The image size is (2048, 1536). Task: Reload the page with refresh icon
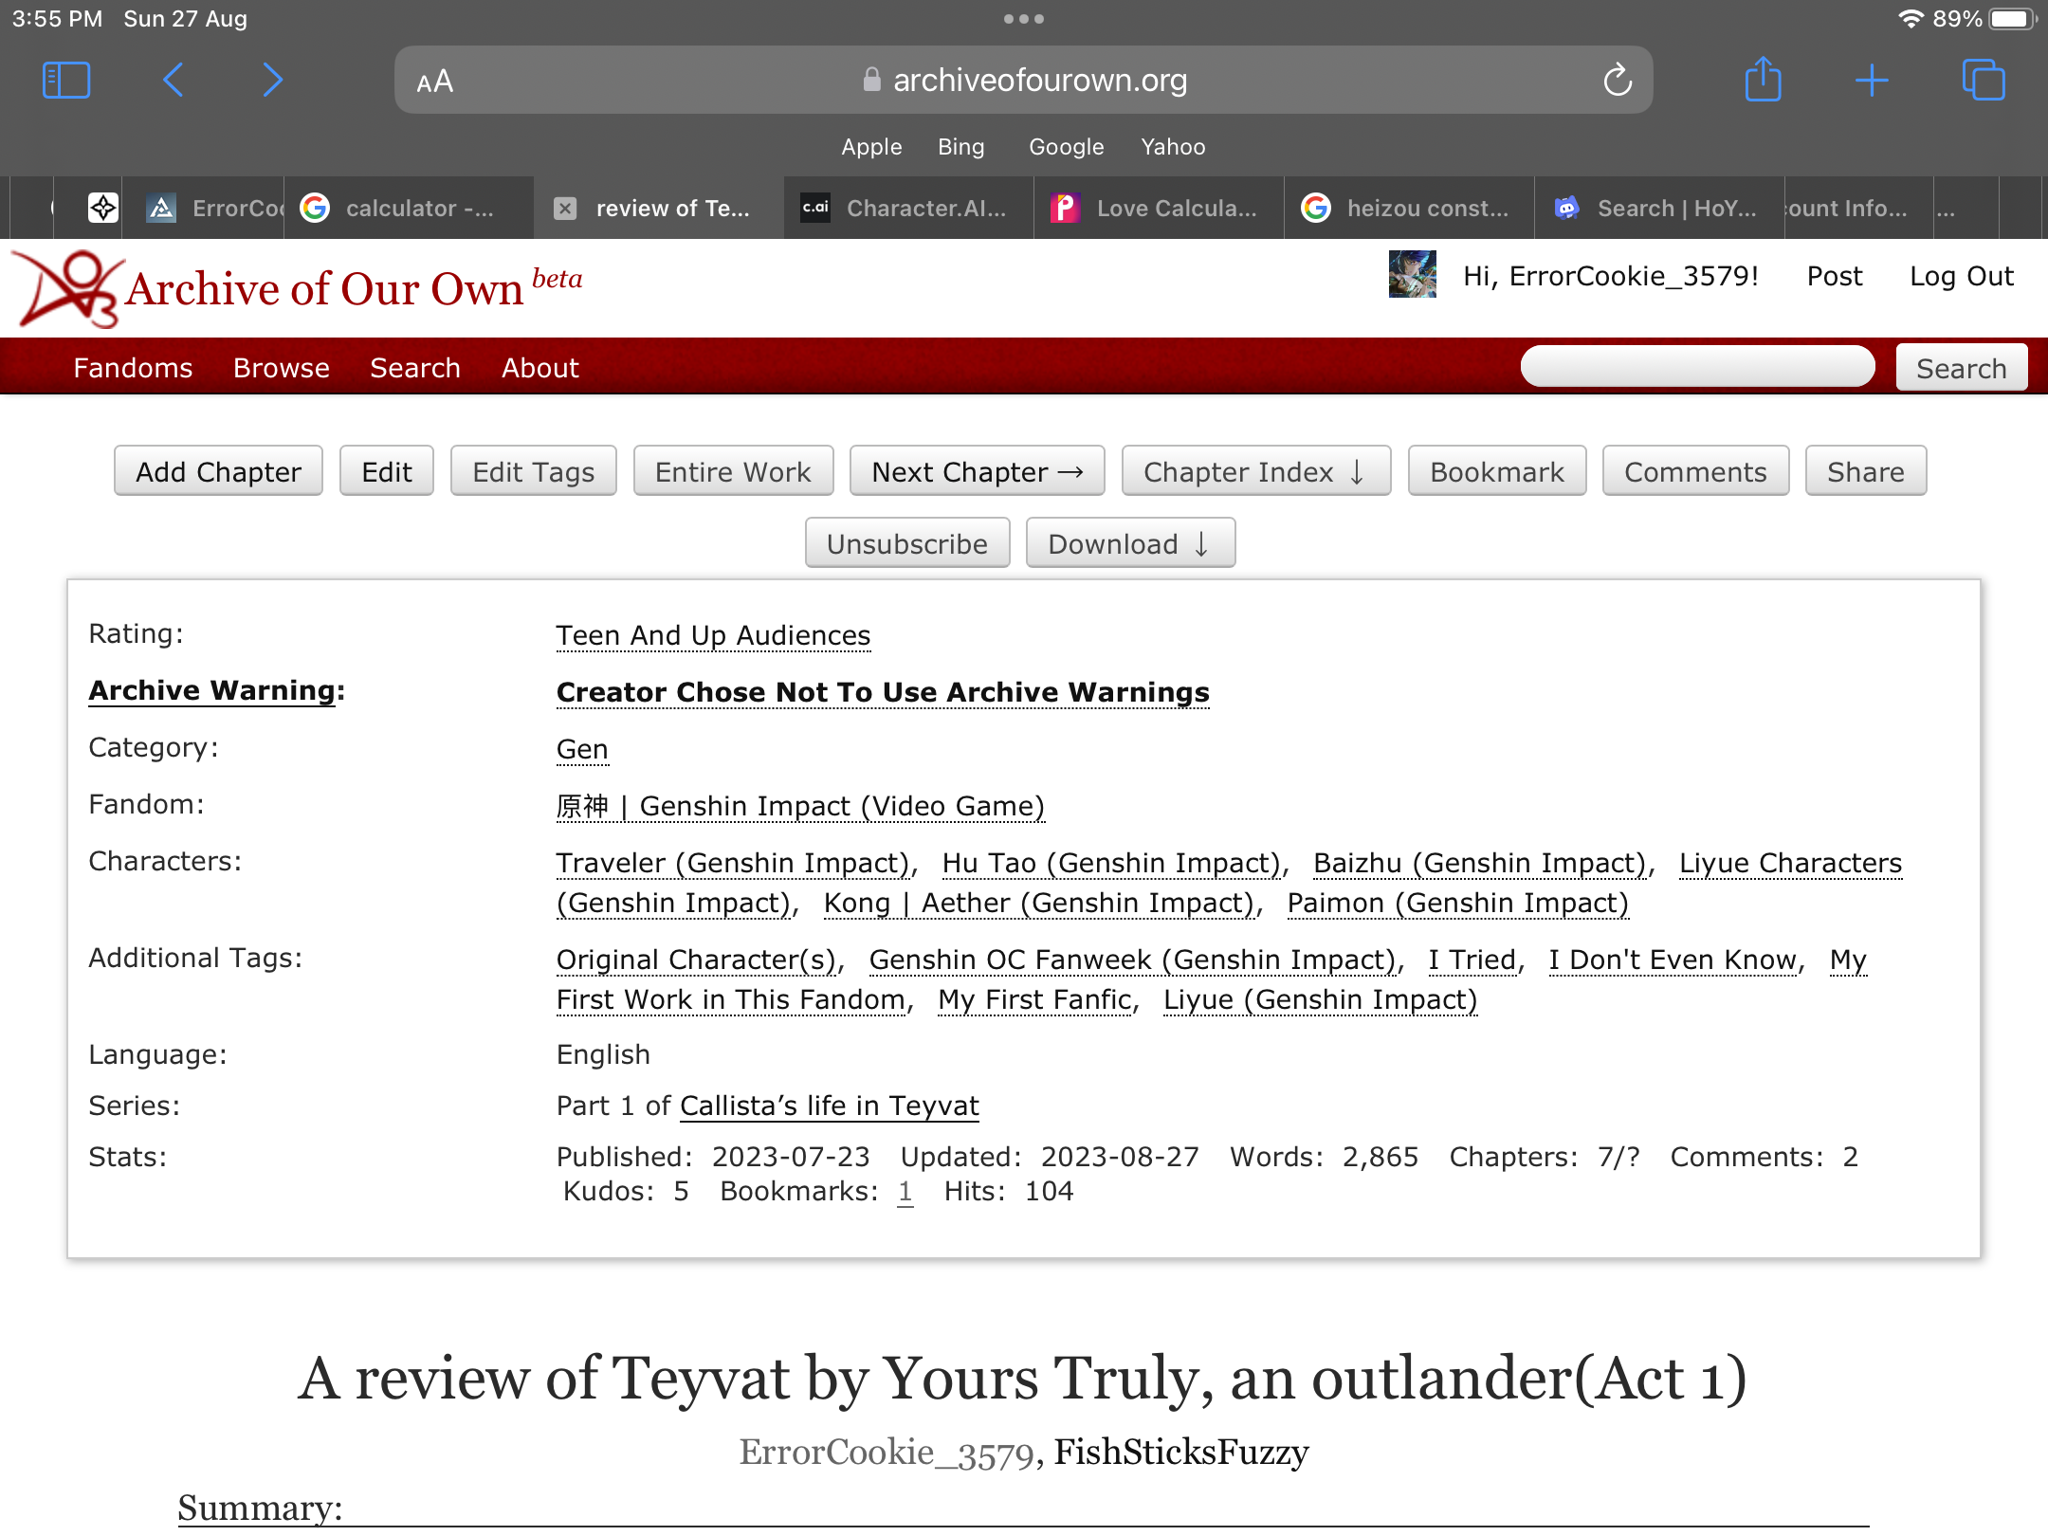click(1618, 81)
